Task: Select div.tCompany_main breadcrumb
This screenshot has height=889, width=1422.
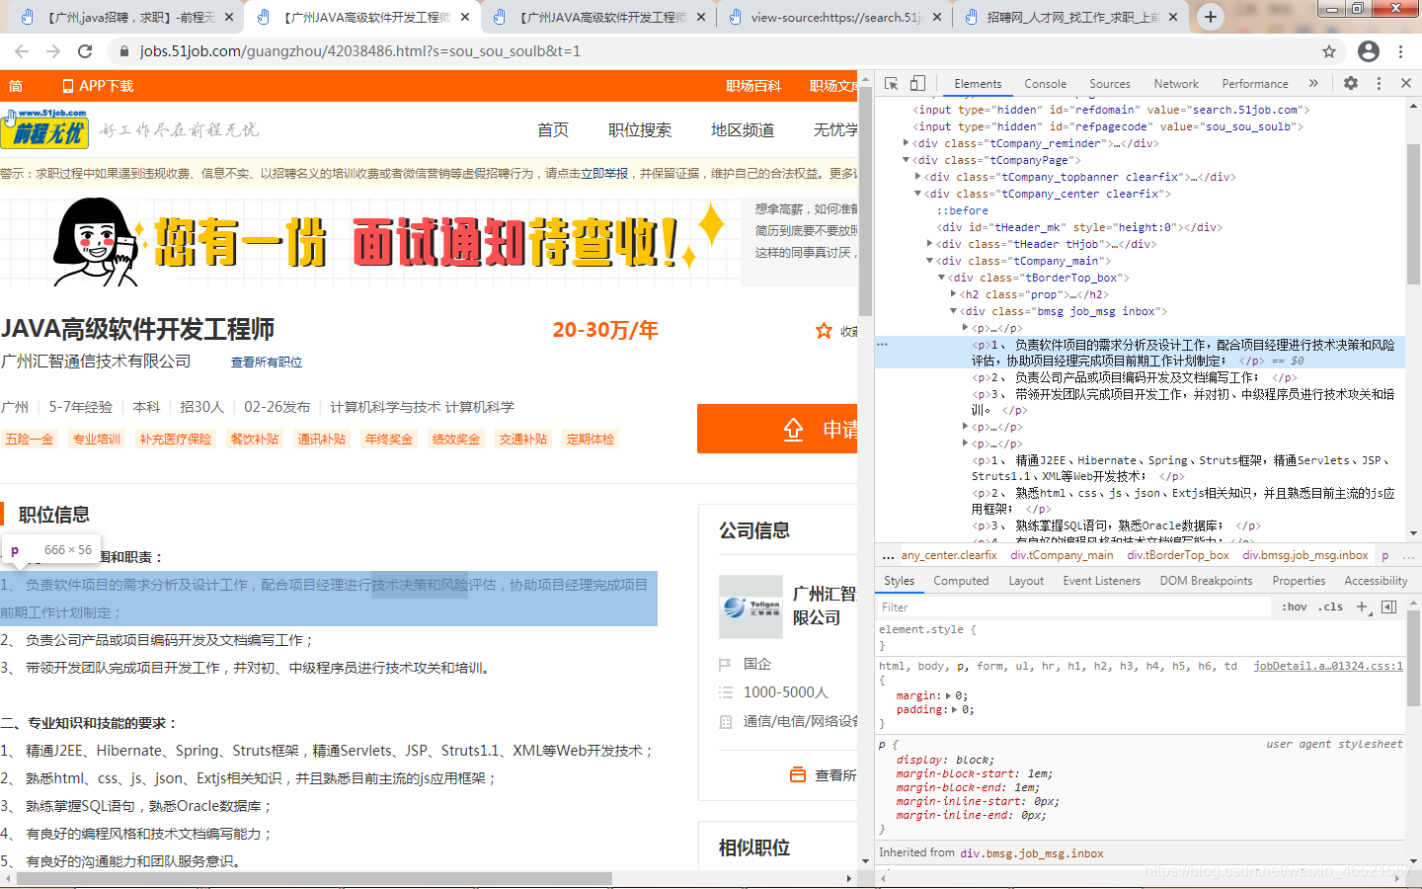Action: coord(1062,555)
